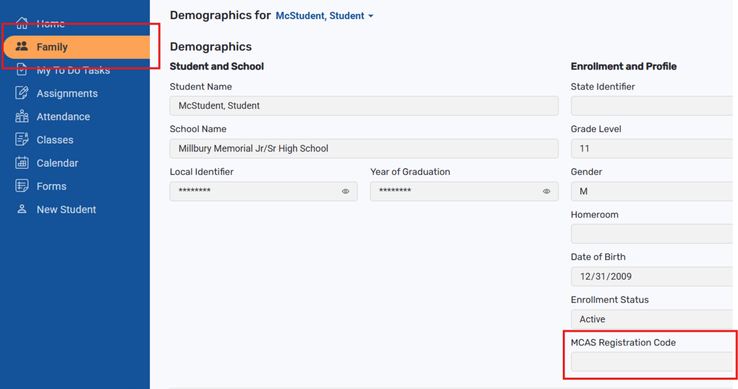The width and height of the screenshot is (738, 389).
Task: Click the New Student person icon
Action: click(22, 209)
